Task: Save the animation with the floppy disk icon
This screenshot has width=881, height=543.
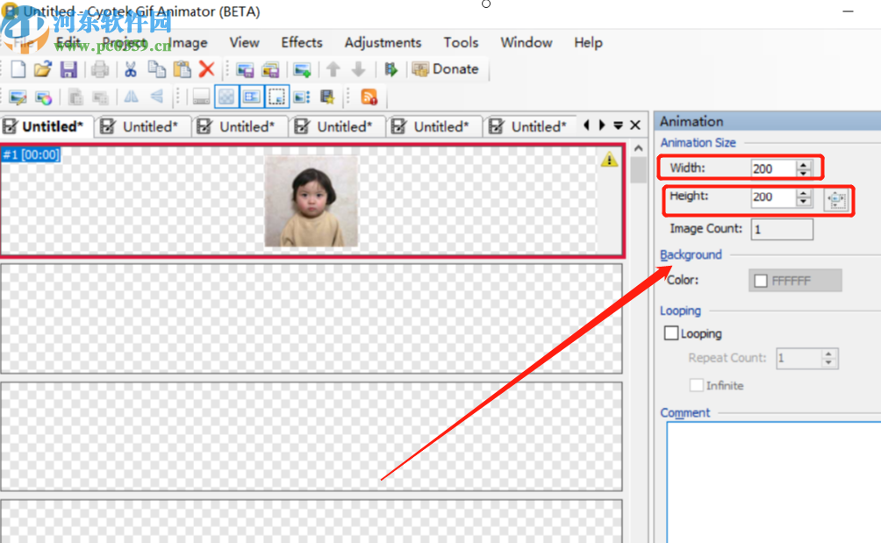Action: (68, 69)
